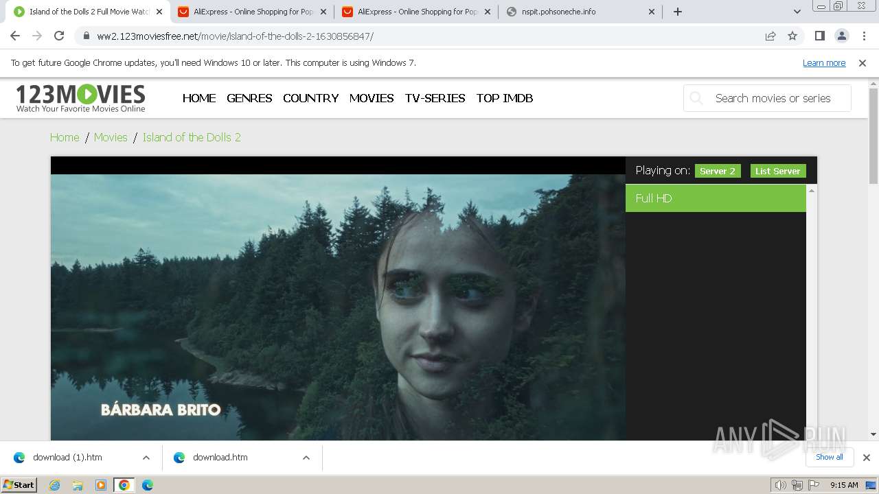Open the MOVIES menu item
This screenshot has width=879, height=494.
(372, 98)
